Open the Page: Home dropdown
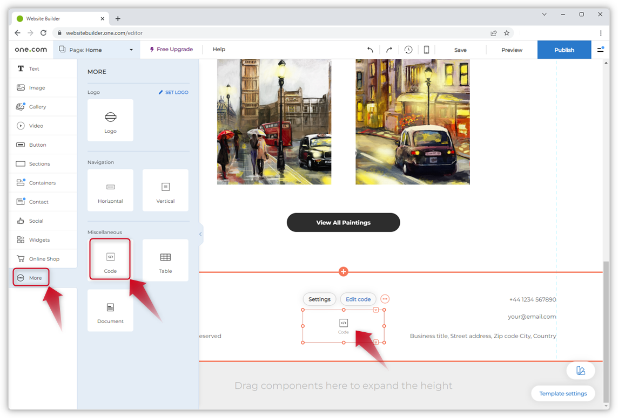Image resolution: width=618 pixels, height=418 pixels. pyautogui.click(x=96, y=50)
